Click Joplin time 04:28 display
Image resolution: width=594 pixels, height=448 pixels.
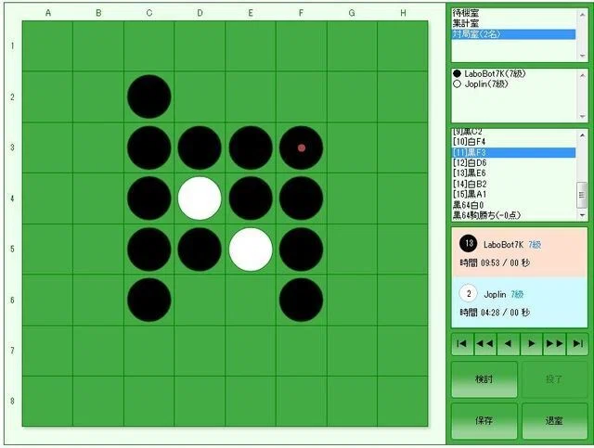click(x=495, y=313)
